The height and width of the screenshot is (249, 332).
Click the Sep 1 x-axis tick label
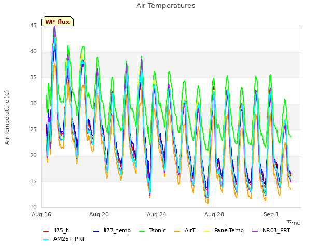point(271,214)
